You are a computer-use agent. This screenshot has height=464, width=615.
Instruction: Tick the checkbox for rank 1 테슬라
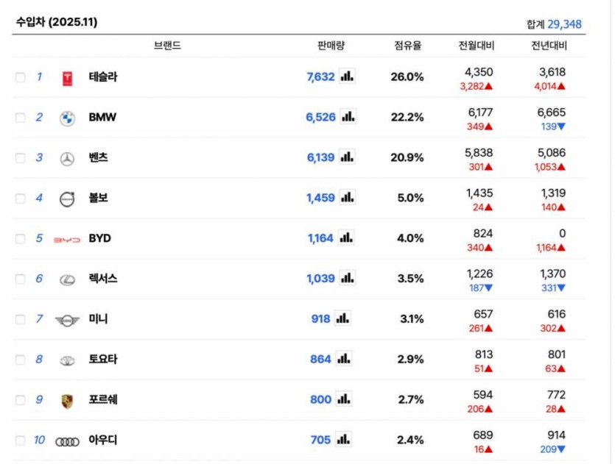pos(21,77)
